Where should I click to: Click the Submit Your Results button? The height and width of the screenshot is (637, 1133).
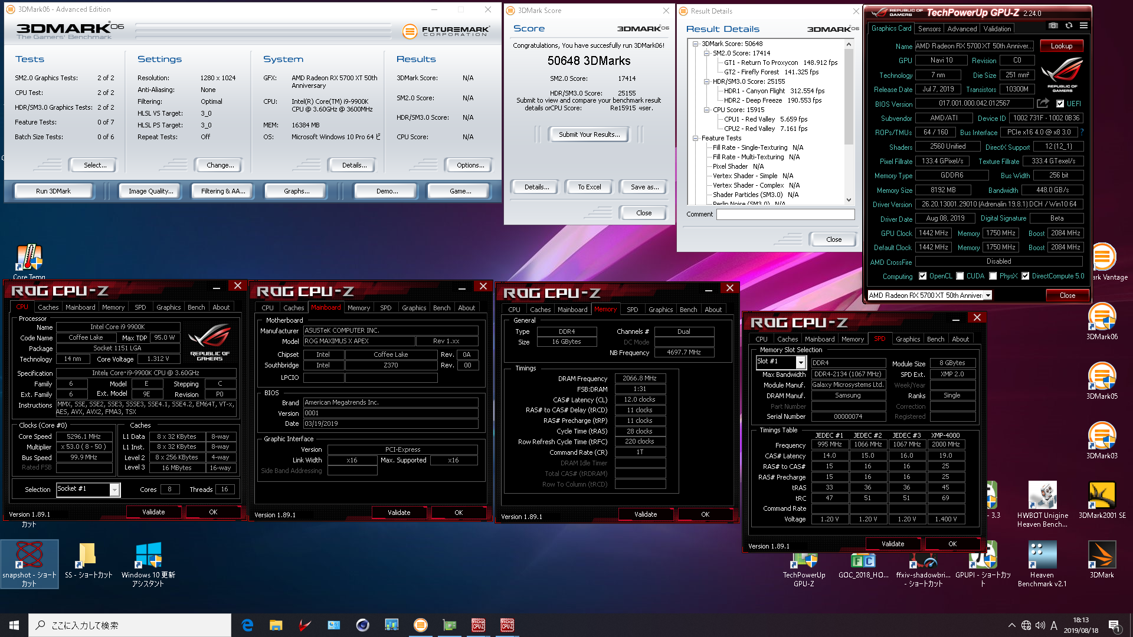click(x=589, y=134)
